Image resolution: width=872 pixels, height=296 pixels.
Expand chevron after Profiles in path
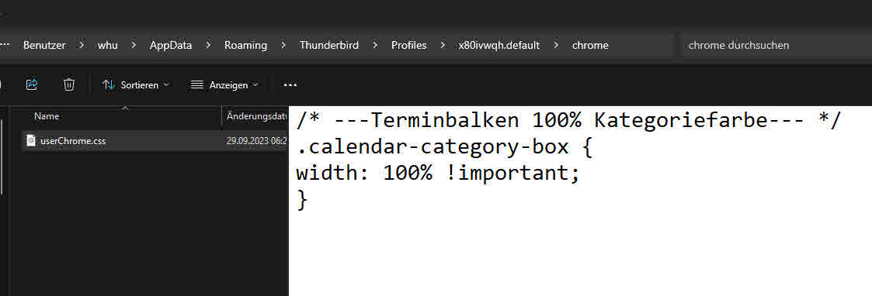click(x=443, y=46)
